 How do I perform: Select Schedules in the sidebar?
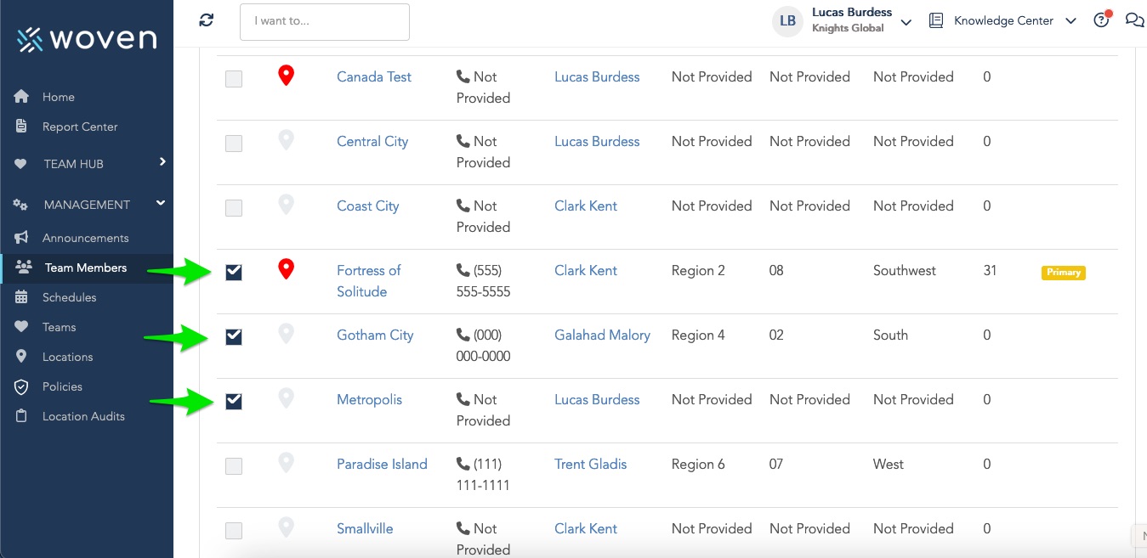point(70,297)
